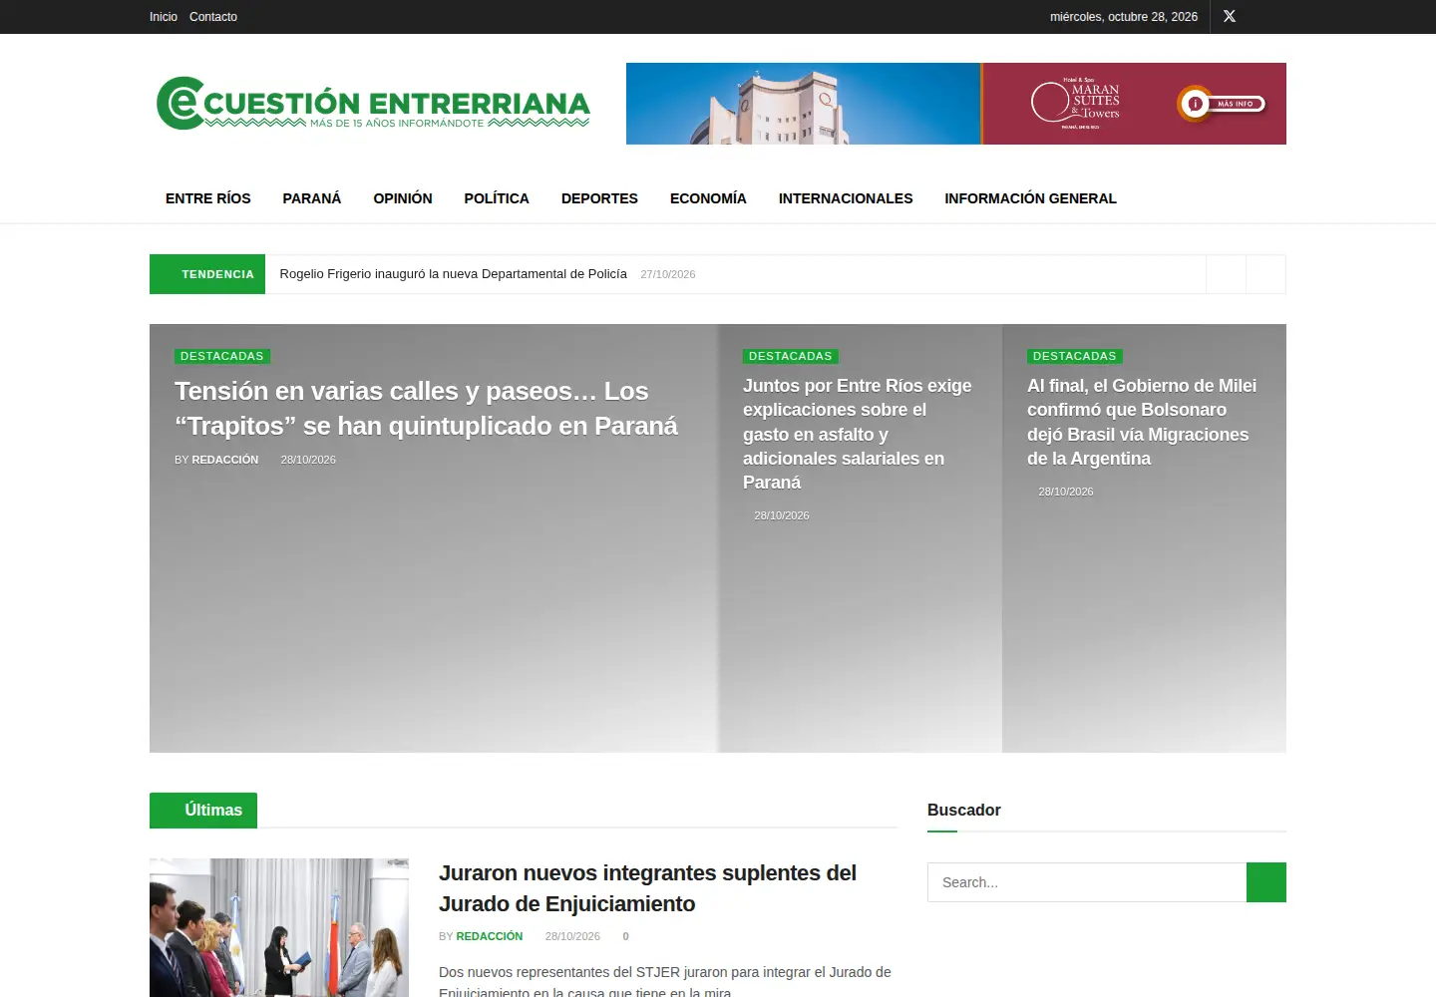This screenshot has width=1436, height=997.
Task: Click the TENDENCIA label
Action: (207, 274)
